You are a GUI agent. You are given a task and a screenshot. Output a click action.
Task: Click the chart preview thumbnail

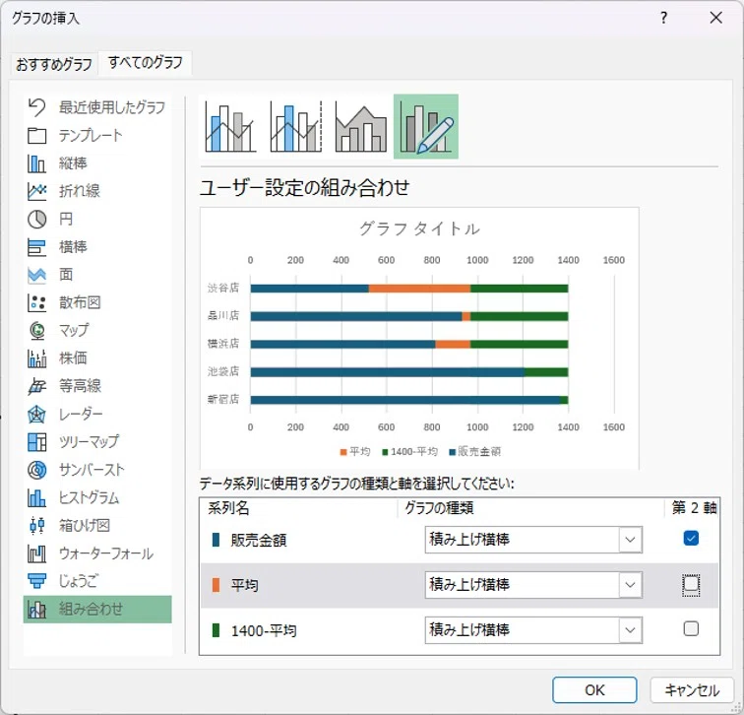419,338
